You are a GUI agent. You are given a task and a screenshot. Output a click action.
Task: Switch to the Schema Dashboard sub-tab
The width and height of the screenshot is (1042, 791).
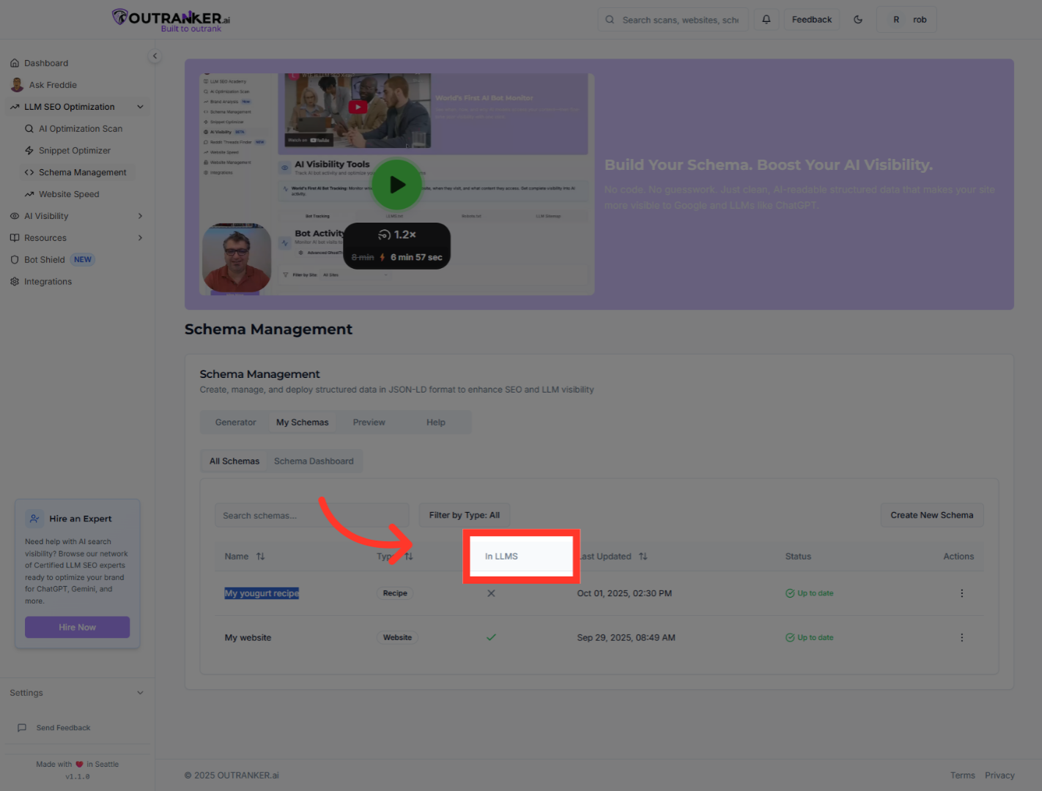coord(314,461)
